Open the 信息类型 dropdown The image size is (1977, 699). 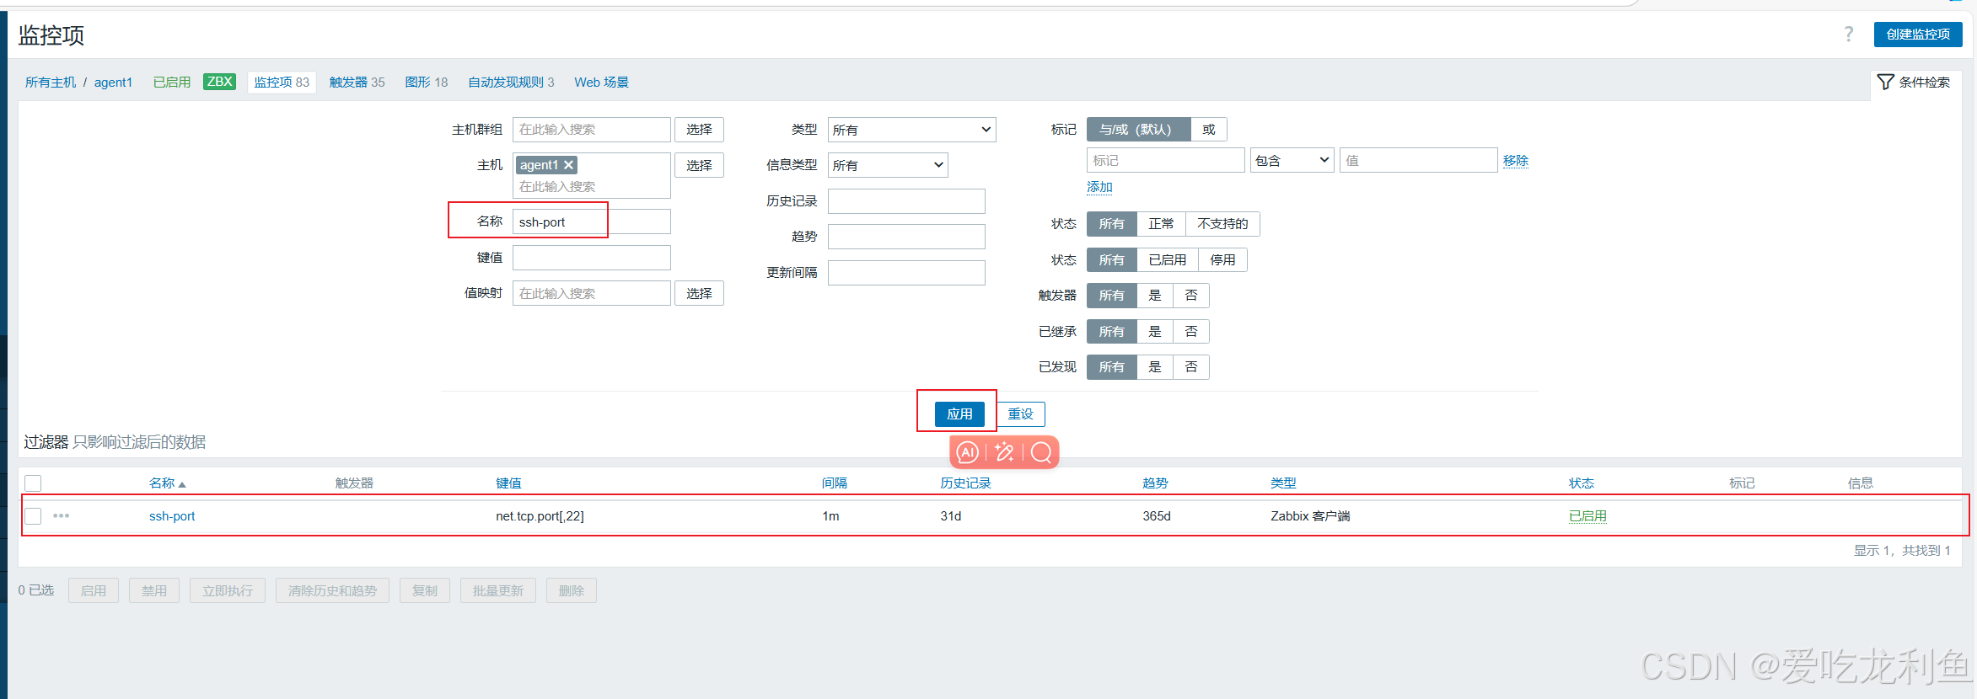[x=888, y=165]
